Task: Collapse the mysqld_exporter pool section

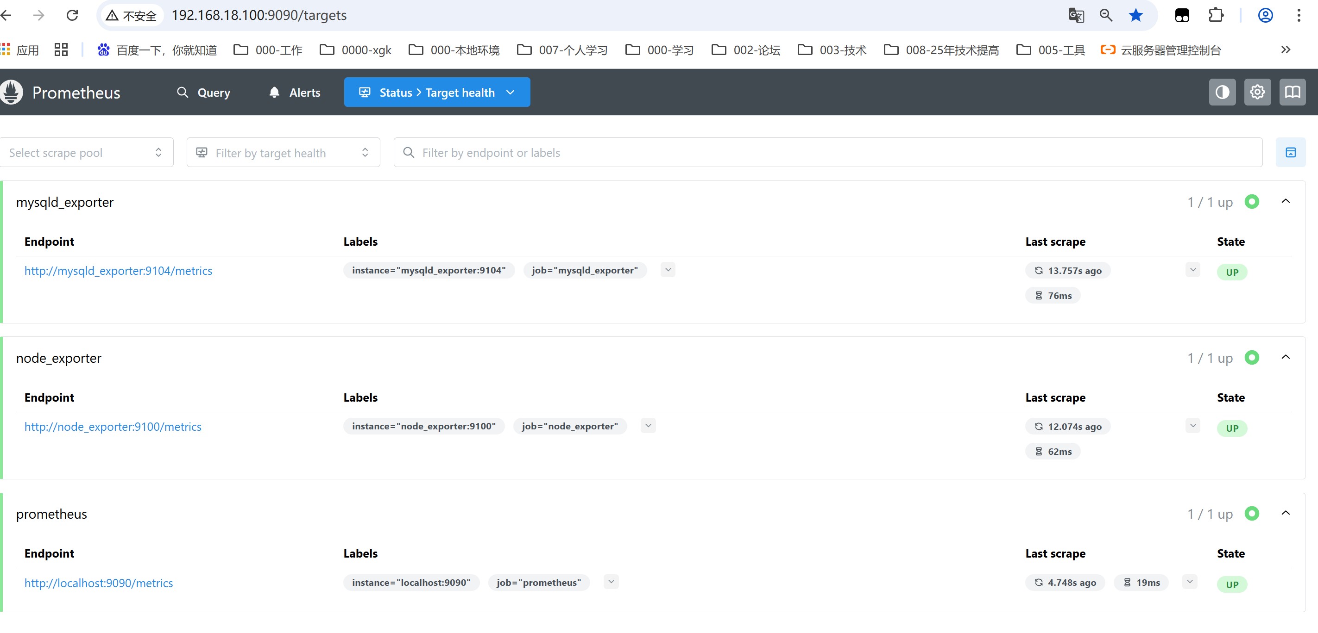Action: tap(1285, 201)
